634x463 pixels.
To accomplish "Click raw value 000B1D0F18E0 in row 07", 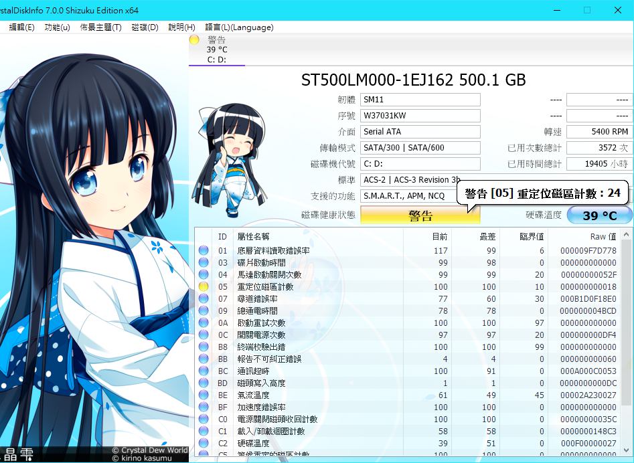I will point(588,299).
